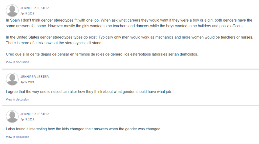Click the Apr 5, 2023 date of the first post
259x144 pixels.
coord(27,14)
